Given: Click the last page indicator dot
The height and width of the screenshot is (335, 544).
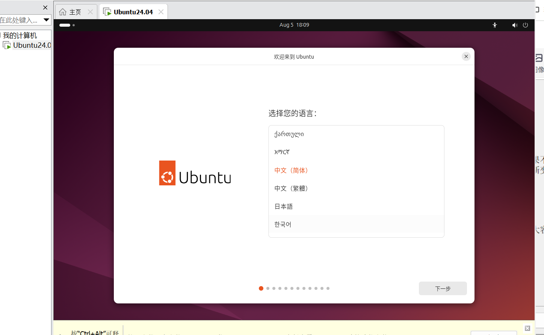Looking at the screenshot, I should [x=328, y=288].
